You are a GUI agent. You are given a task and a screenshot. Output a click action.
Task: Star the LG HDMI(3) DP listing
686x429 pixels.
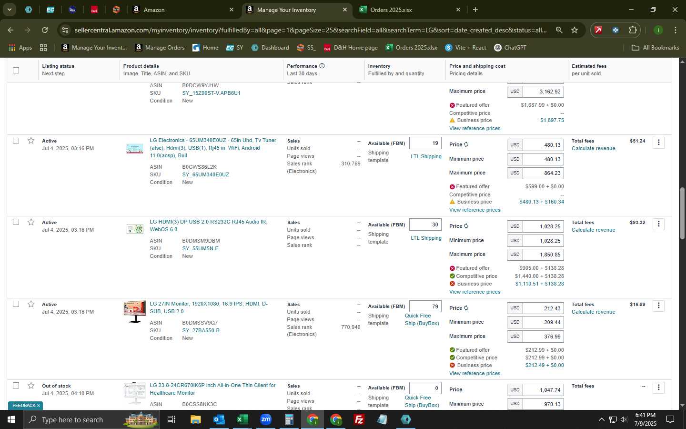(31, 222)
